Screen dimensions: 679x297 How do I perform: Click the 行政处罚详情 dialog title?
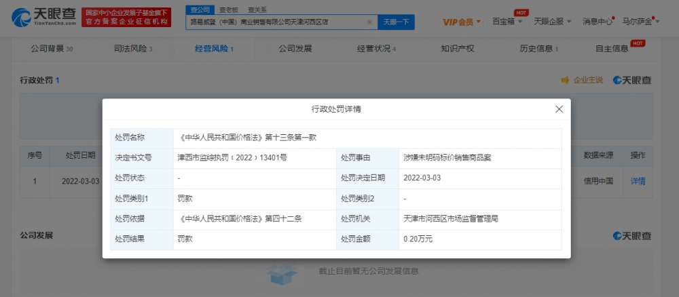coord(336,109)
